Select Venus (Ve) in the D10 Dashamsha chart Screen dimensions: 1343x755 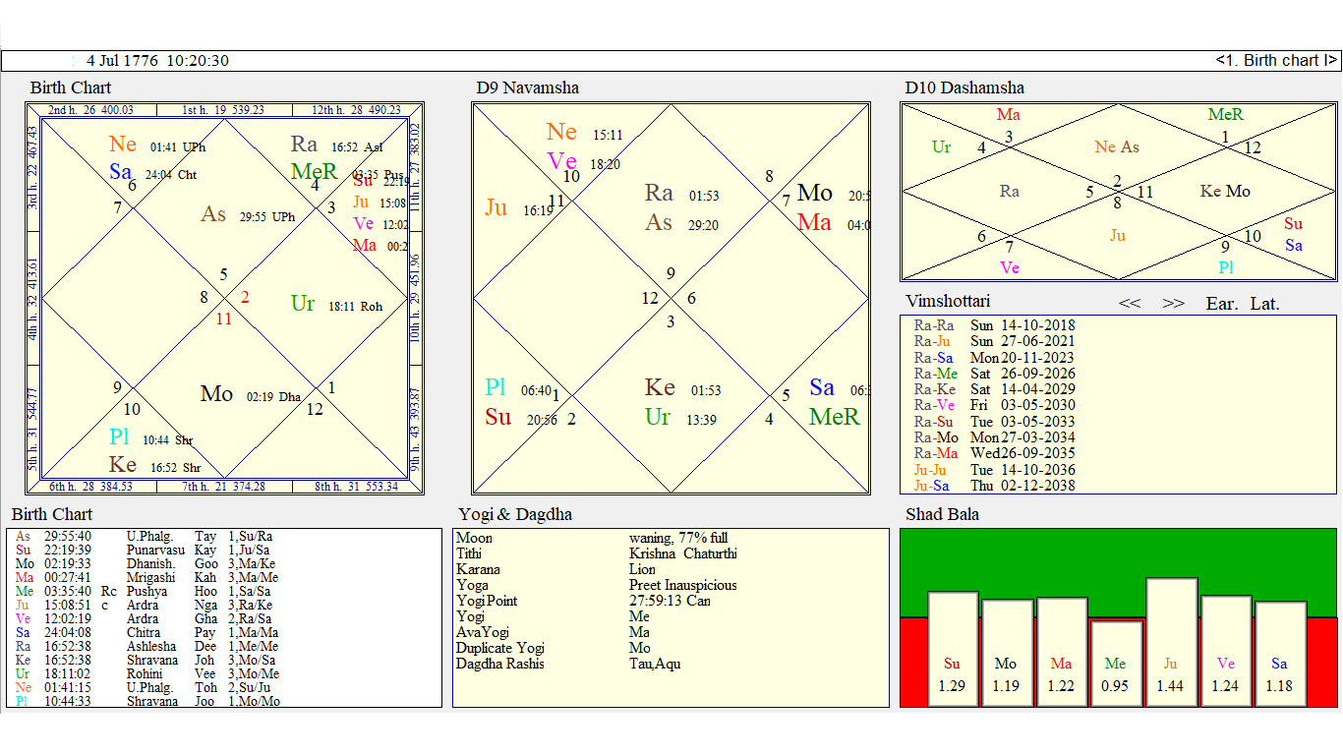coord(1008,265)
